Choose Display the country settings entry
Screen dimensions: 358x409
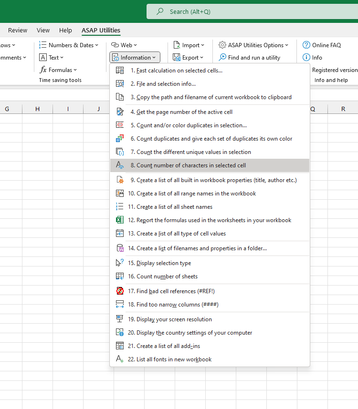[210, 333]
